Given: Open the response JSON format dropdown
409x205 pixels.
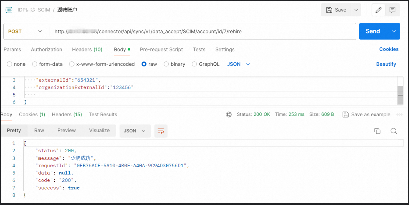Looking at the screenshot, I should 135,131.
